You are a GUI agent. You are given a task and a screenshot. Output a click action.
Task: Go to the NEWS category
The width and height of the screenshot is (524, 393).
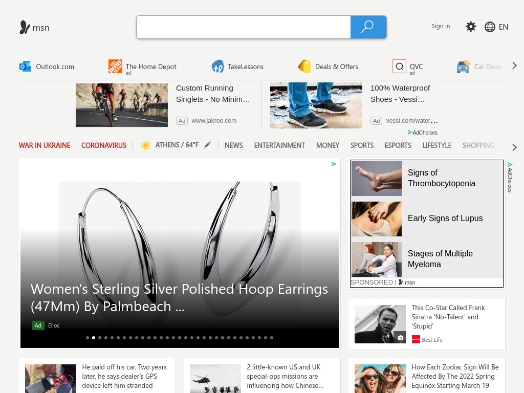pyautogui.click(x=233, y=145)
